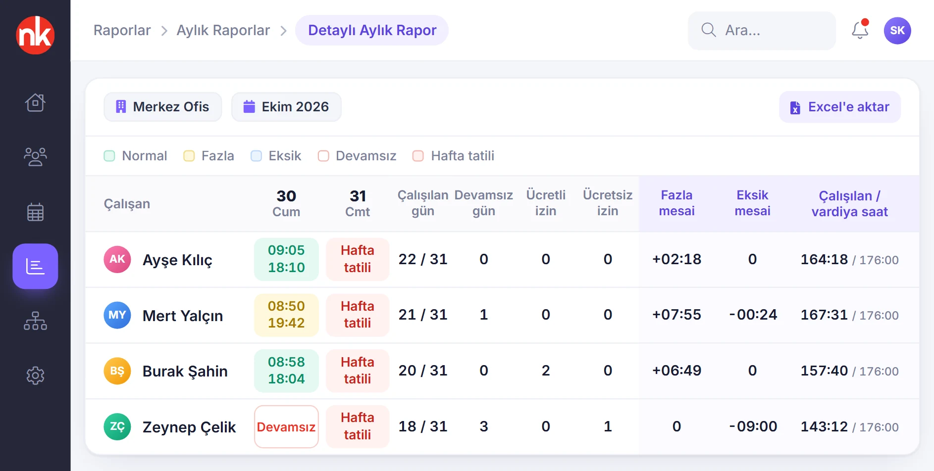
Task: Click the 31 Cmt day header
Action: [x=358, y=203]
